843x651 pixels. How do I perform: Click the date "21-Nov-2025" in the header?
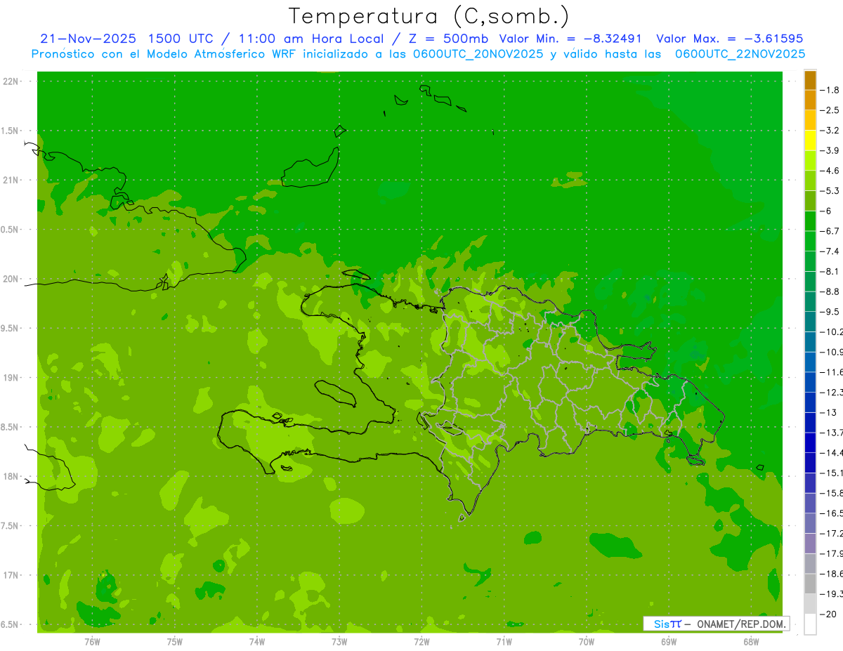pyautogui.click(x=87, y=39)
